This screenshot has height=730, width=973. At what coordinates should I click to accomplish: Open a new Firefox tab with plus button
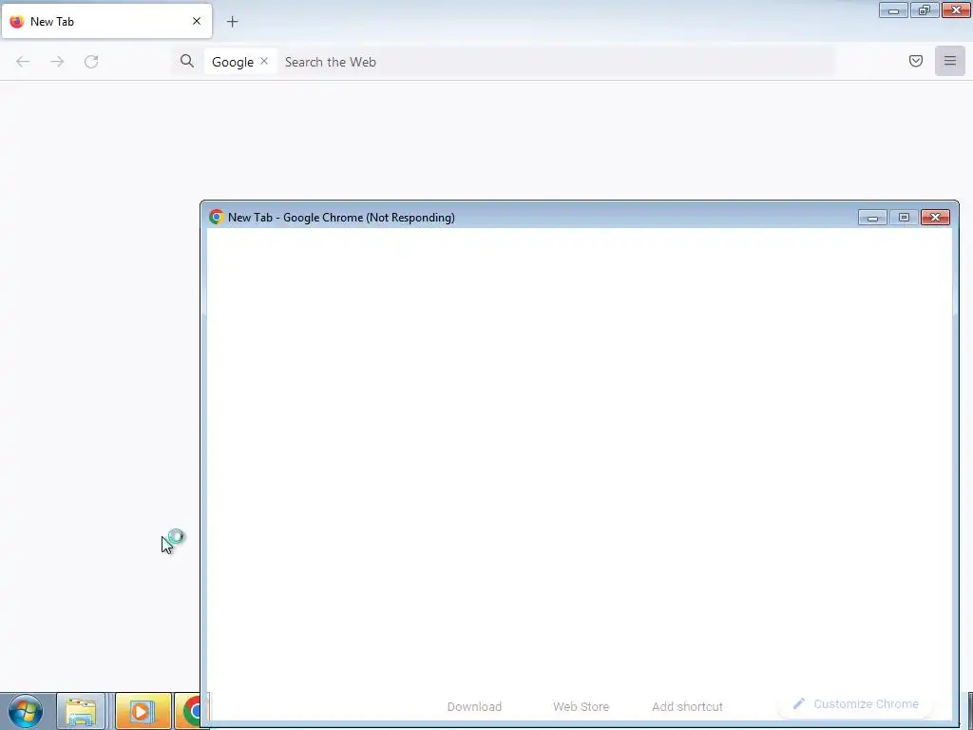pos(232,22)
